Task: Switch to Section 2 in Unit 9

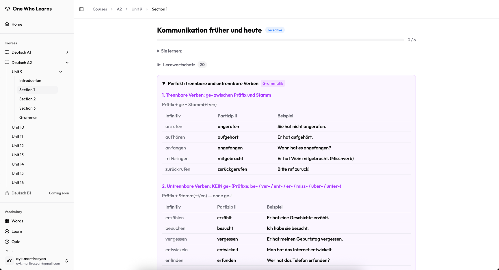Action: coord(27,99)
